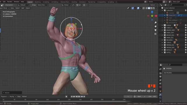Viewport: 187px width, 105px height.
Task: Open the Playback dropdown in timeline
Action: (5, 97)
